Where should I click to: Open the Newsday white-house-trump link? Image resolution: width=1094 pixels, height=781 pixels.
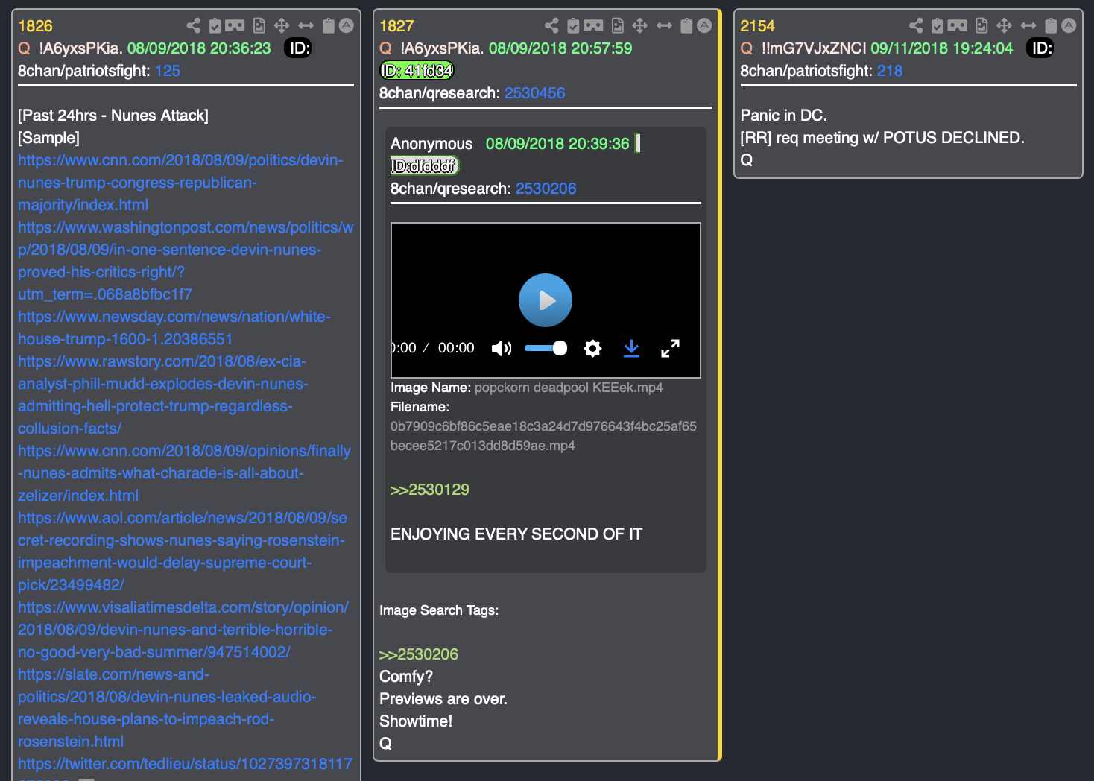[174, 328]
